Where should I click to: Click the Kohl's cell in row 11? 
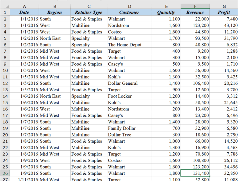pyautogui.click(x=130, y=77)
